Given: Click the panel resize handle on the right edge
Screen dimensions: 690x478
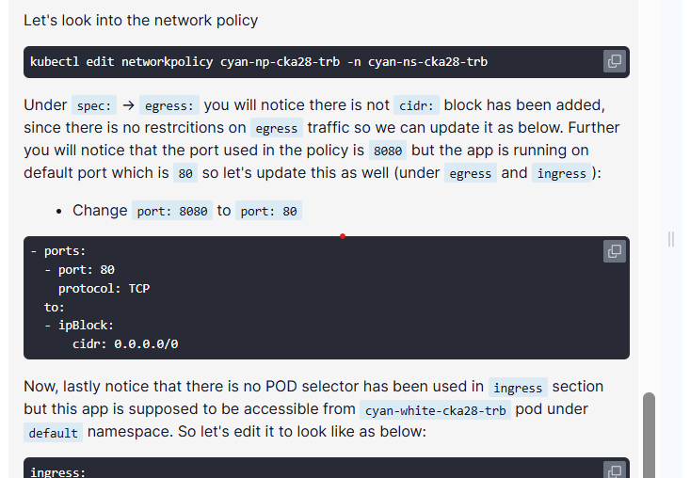Looking at the screenshot, I should pyautogui.click(x=670, y=239).
